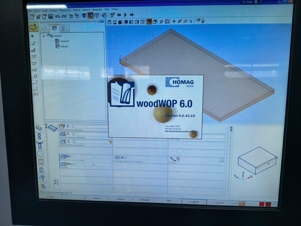Click the speech bubble help icon in sidebar
301x226 pixels.
point(42,178)
